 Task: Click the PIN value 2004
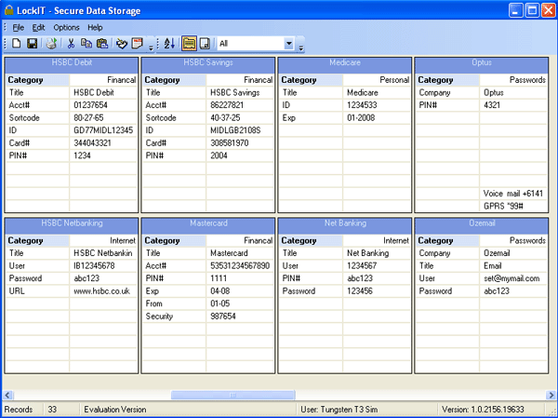[219, 155]
